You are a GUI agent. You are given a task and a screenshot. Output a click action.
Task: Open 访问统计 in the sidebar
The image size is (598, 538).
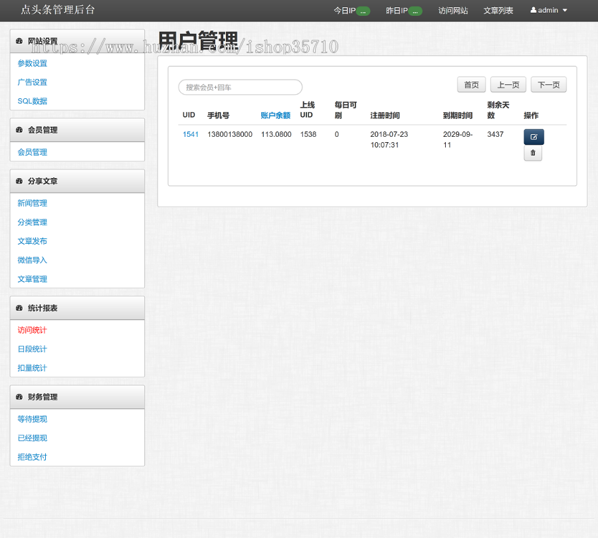coord(33,330)
